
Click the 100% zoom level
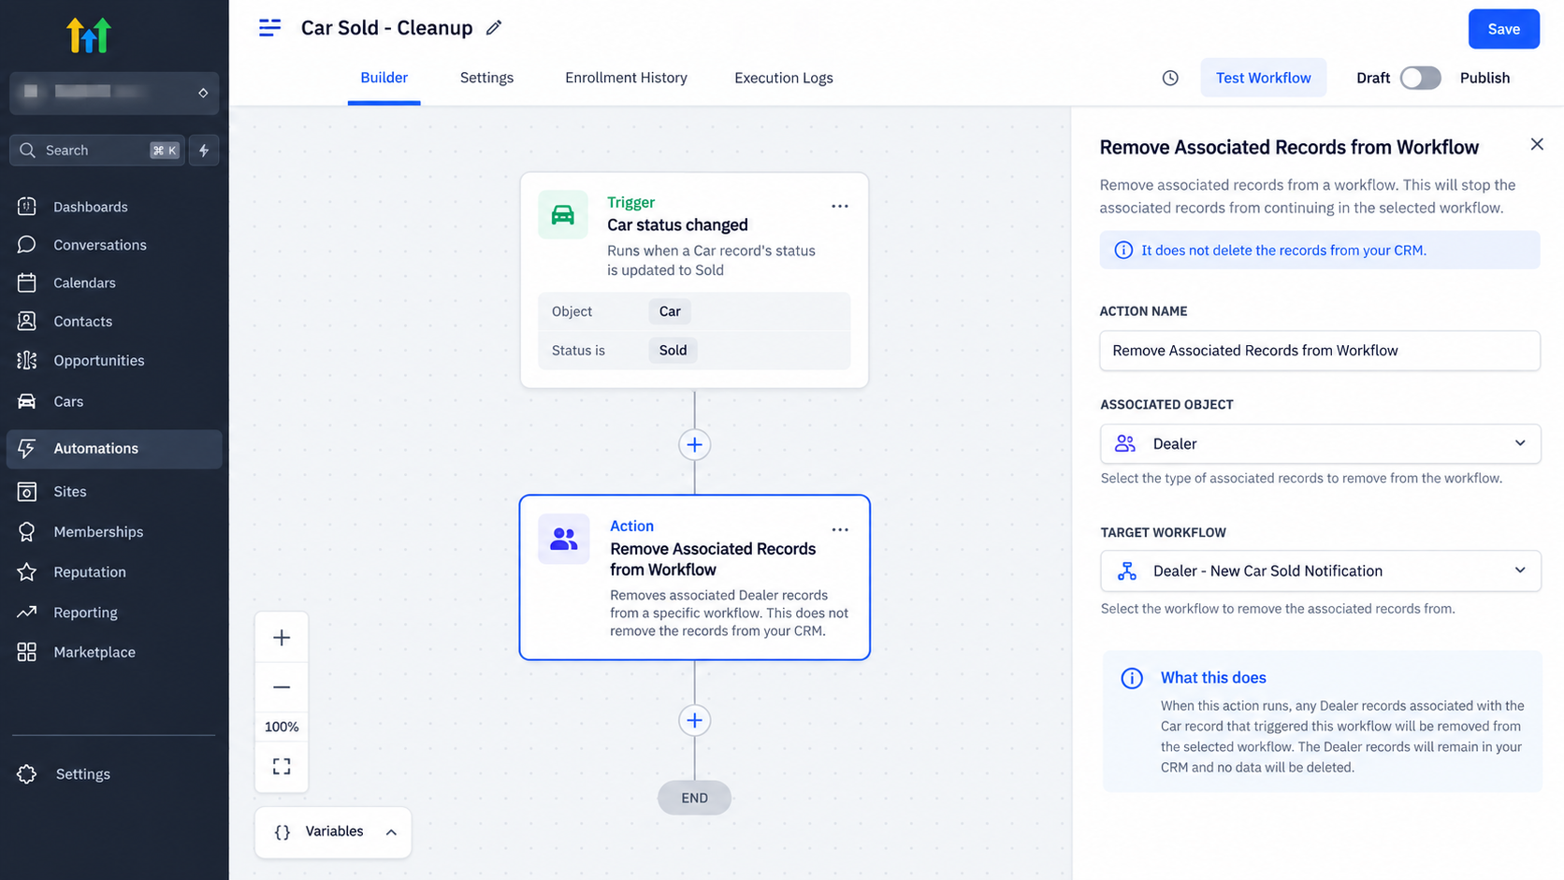pyautogui.click(x=282, y=727)
